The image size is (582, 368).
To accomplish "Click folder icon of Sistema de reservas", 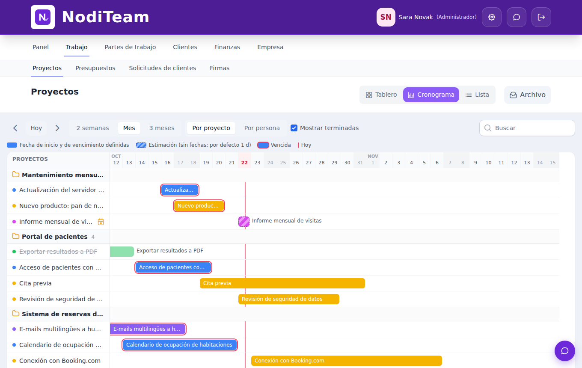I will (16, 314).
